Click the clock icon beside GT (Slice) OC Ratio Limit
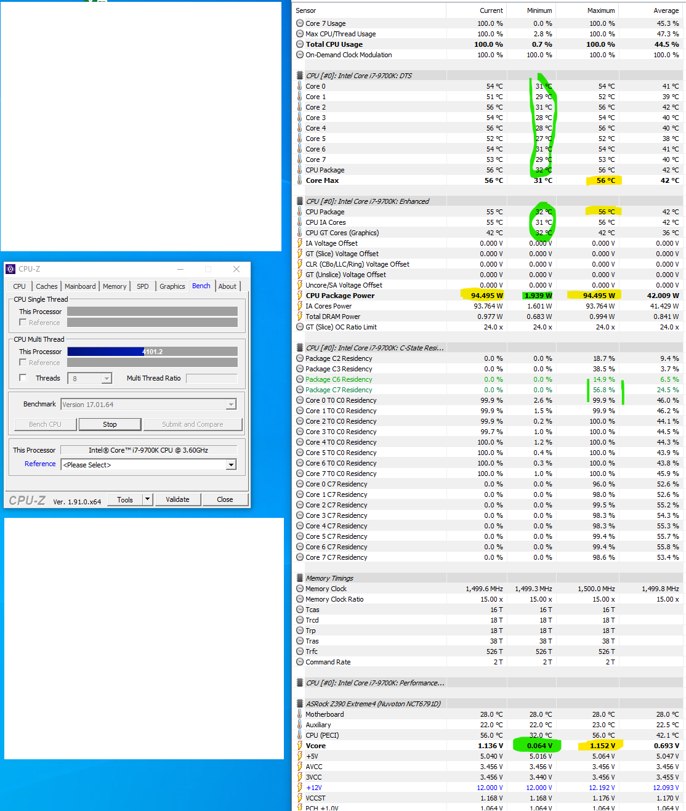Image resolution: width=686 pixels, height=811 pixels. 300,327
